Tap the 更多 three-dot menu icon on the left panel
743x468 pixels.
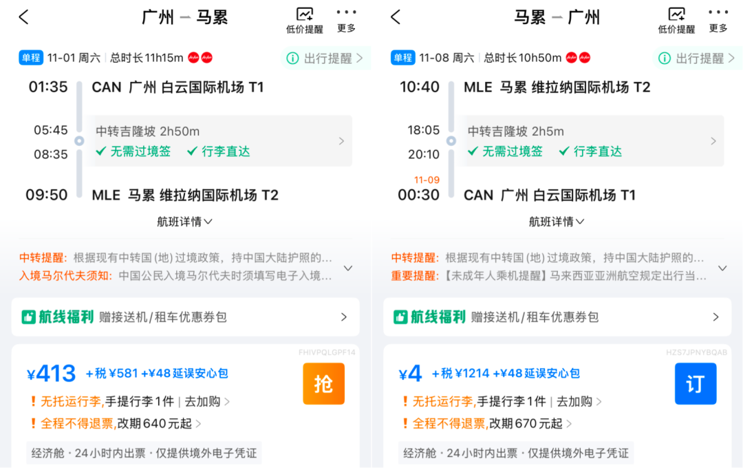[347, 19]
